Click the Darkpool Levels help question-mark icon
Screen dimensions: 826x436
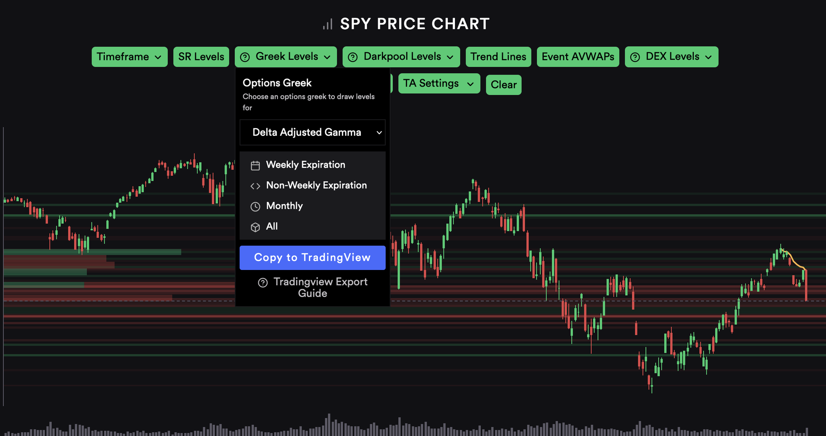click(353, 57)
